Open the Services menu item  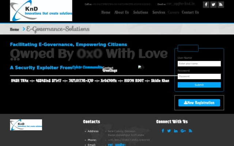(159, 12)
